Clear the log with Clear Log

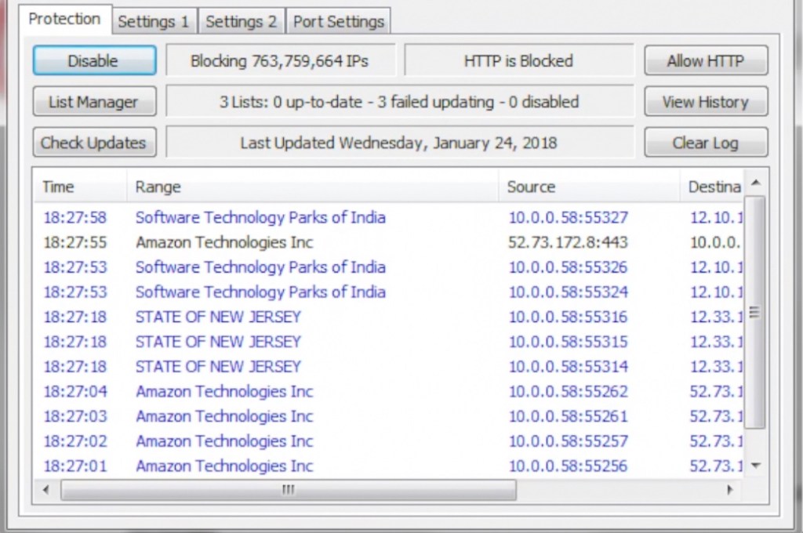pos(706,143)
